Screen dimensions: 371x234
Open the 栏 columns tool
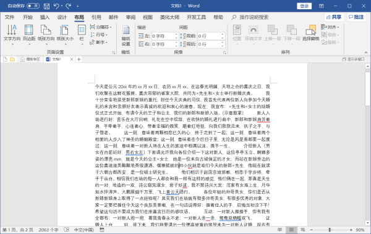coord(82,35)
